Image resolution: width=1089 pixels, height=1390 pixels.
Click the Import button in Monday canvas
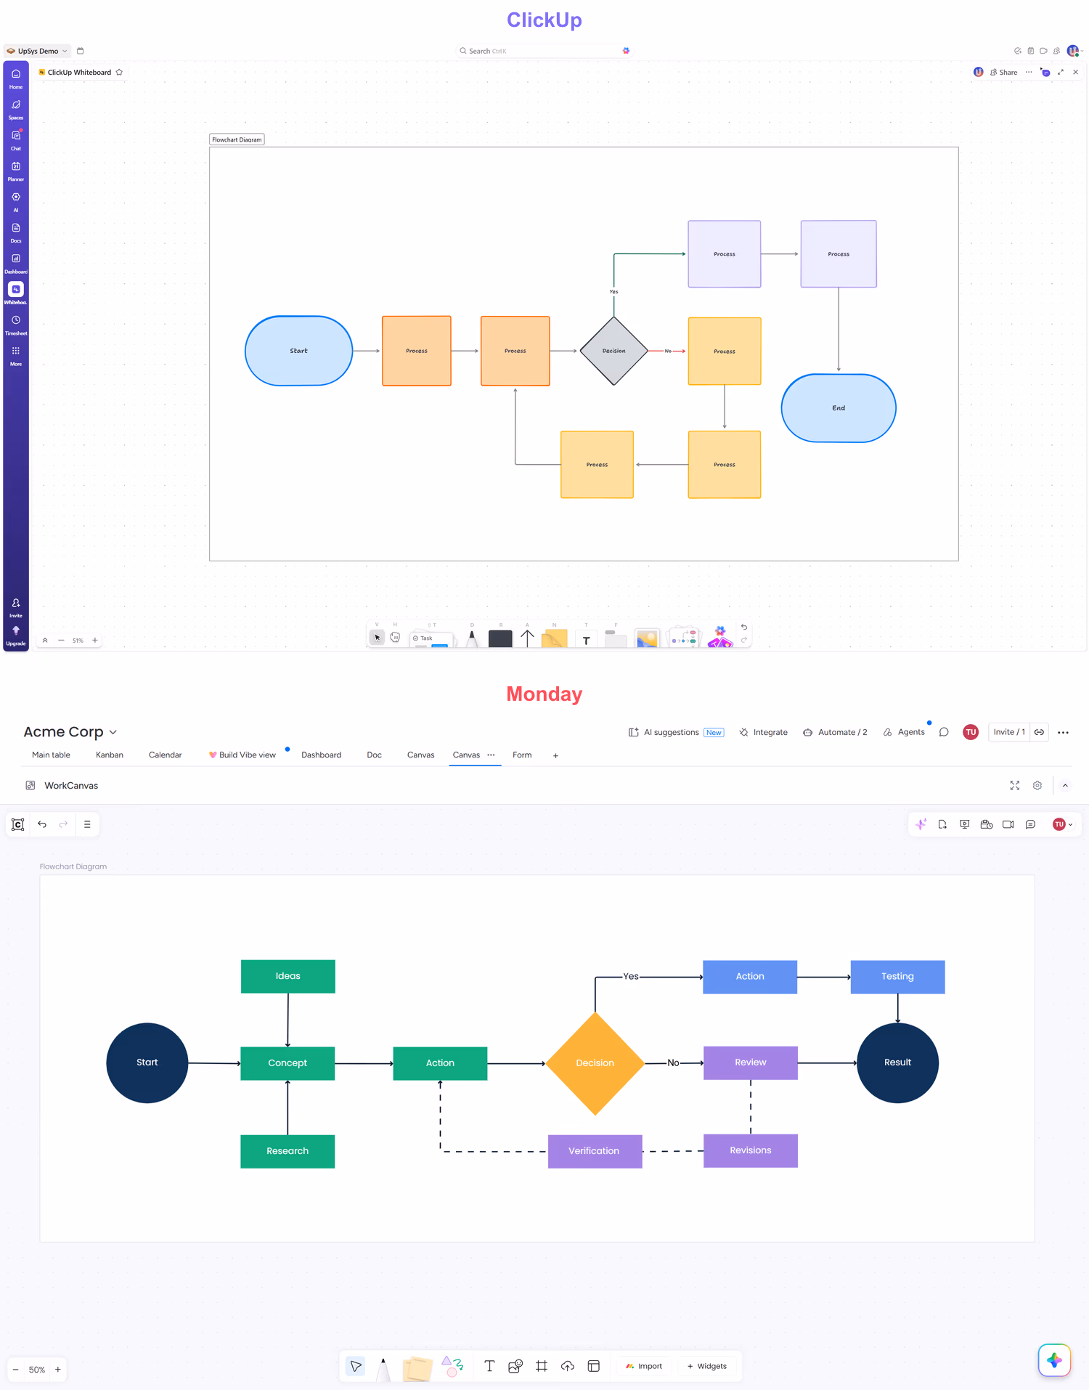click(x=644, y=1366)
